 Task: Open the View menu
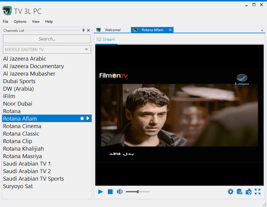(x=36, y=22)
